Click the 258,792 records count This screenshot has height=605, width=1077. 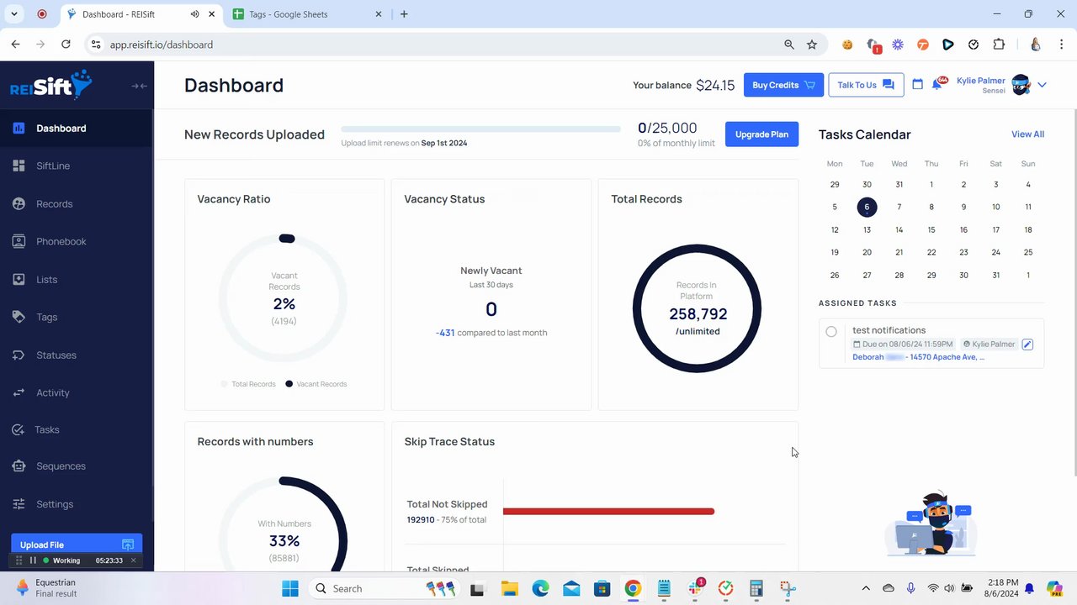coord(698,313)
